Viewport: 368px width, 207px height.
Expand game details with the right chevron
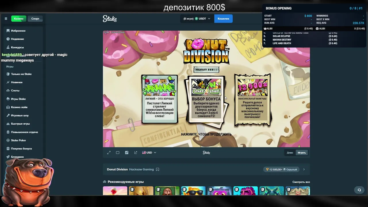point(304,169)
